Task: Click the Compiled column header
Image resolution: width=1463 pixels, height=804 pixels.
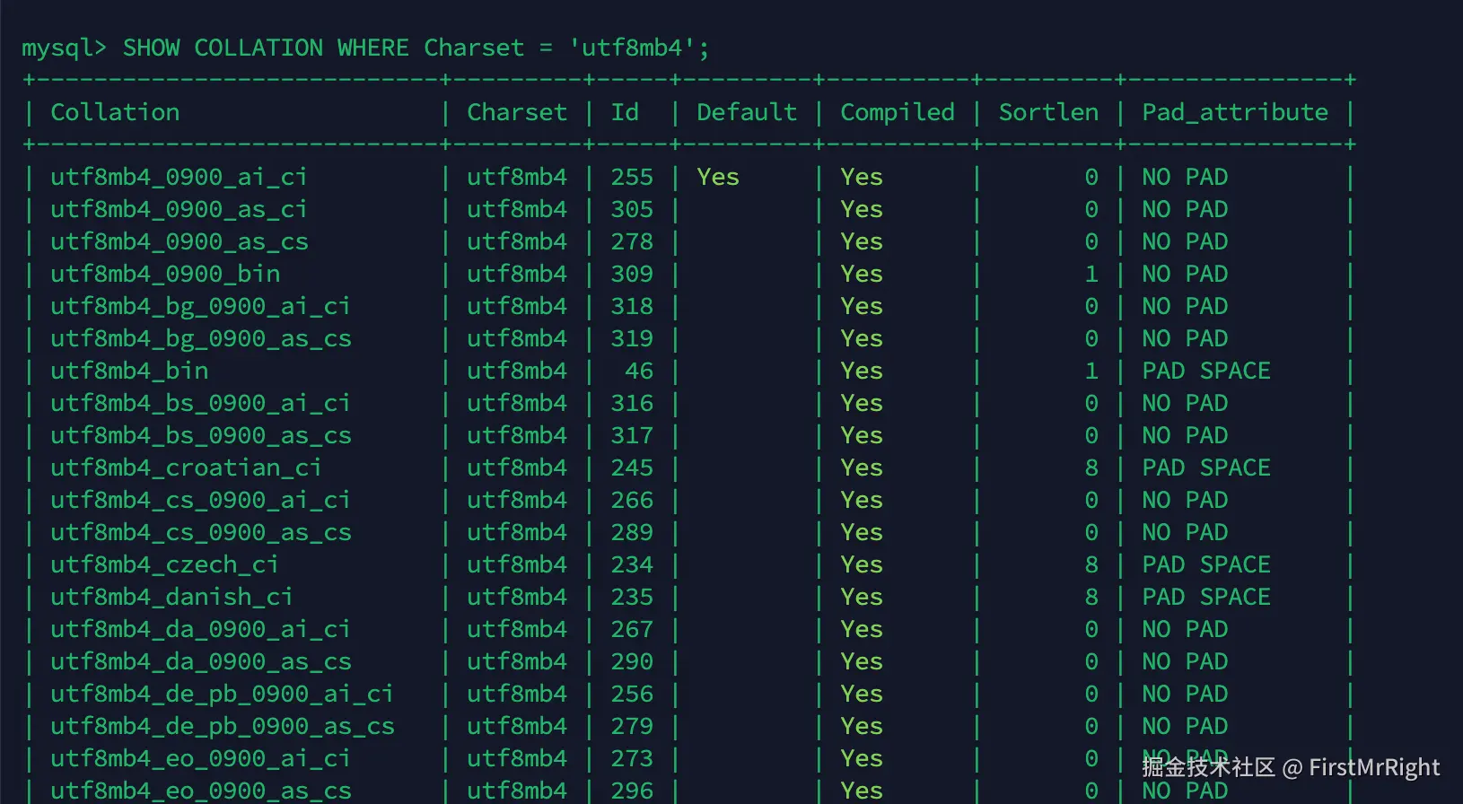Action: 898,112
